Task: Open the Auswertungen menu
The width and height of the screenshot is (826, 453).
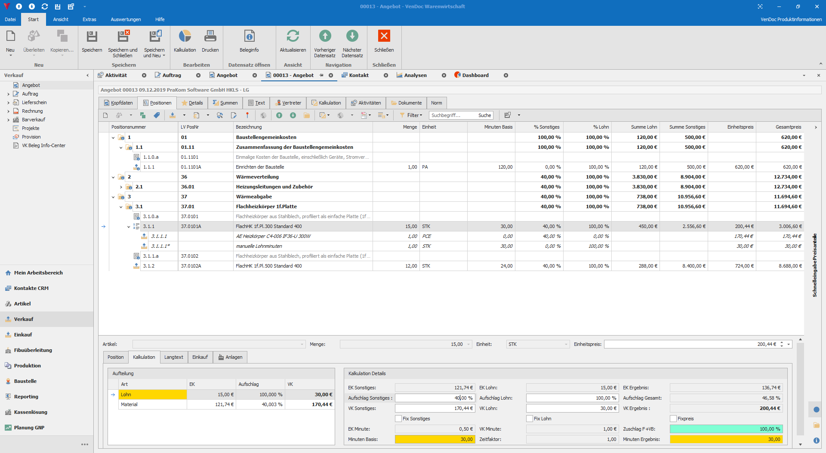Action: 126,19
